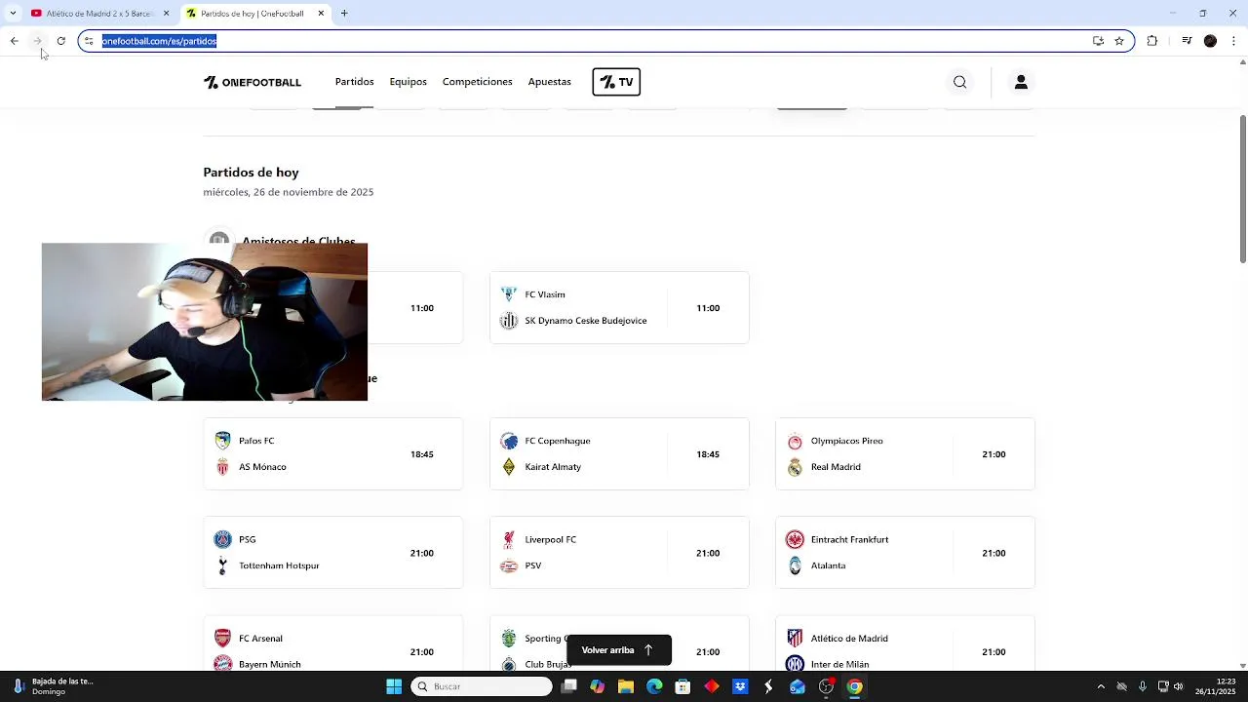This screenshot has height=702, width=1248.
Task: Open the PSG vs Tottenham Hotspur match
Action: 333,553
